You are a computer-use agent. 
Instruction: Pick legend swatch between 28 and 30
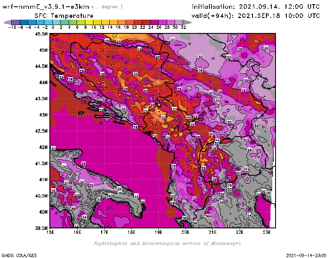(171, 22)
